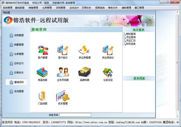181x127 pixels.
Task: Click the 期初查询 report icon
Action: [x=124, y=34]
